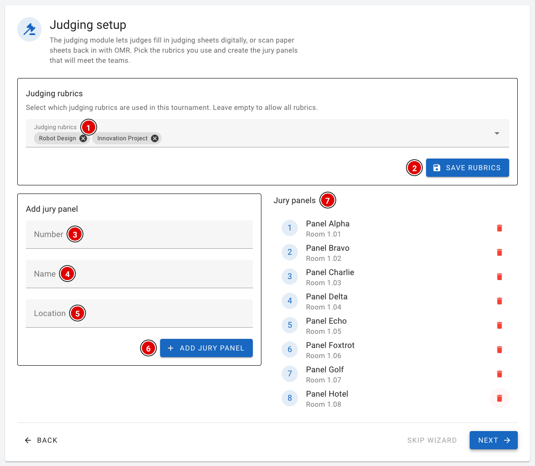Delete Panel Golf with trash icon
Screen dimensions: 535x466
[x=499, y=374]
